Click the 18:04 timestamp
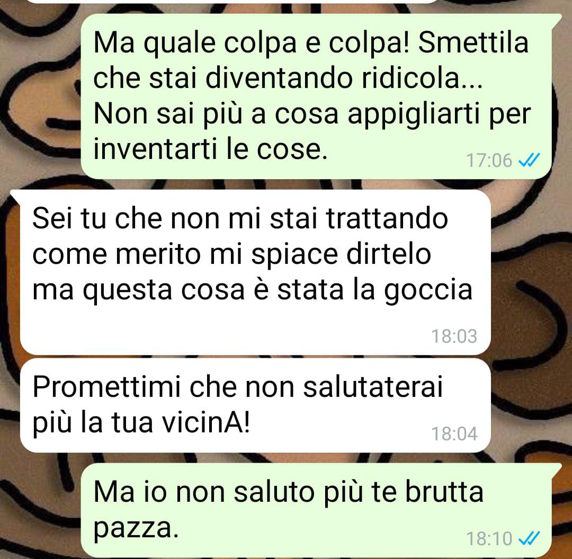The image size is (572, 559). point(454,433)
